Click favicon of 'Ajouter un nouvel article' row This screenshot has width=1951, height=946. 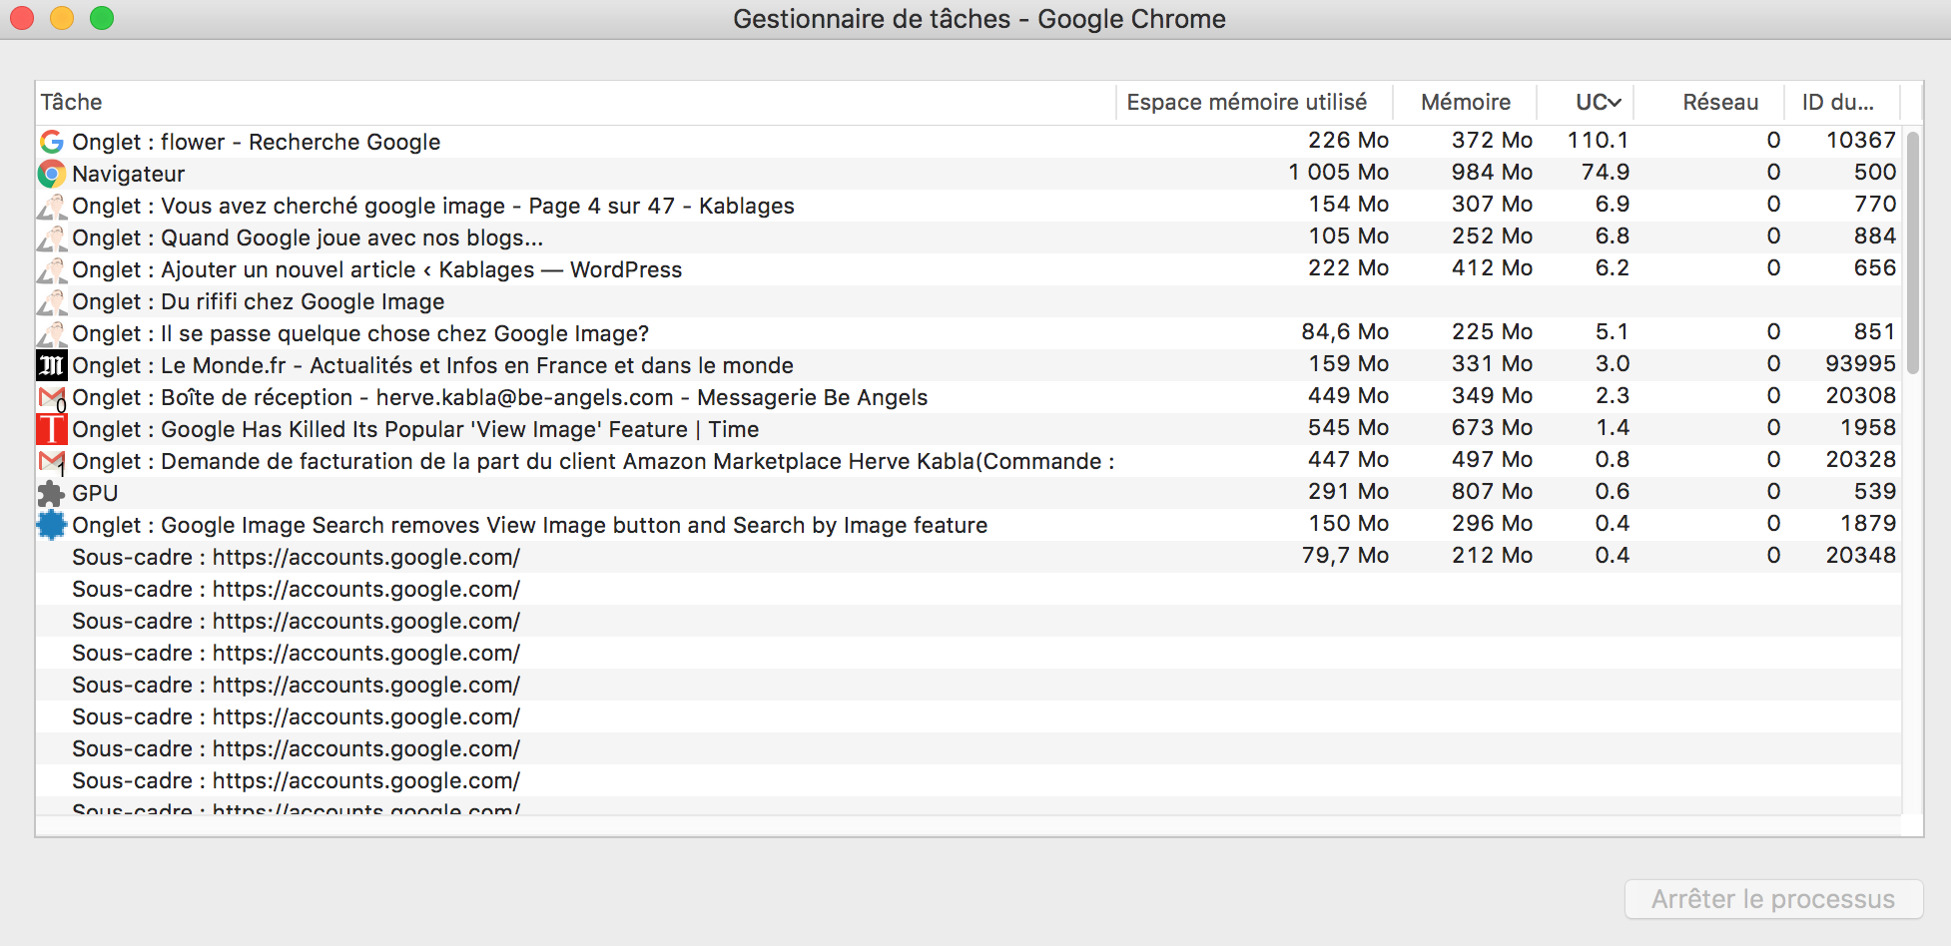52,269
